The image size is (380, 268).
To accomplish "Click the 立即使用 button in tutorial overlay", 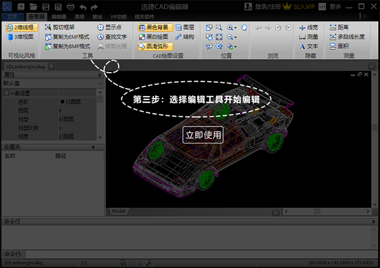I will click(203, 135).
